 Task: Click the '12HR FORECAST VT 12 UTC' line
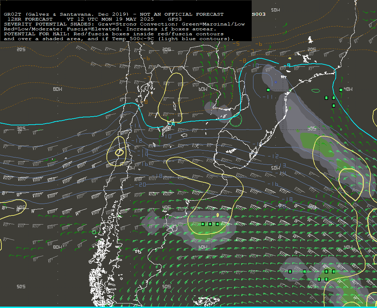tap(95, 19)
